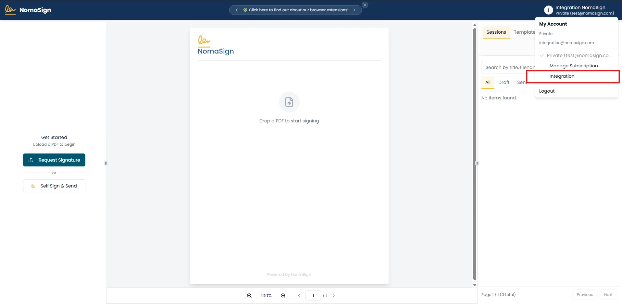
Task: Click the NomaSign logo on the document
Action: pos(216,45)
